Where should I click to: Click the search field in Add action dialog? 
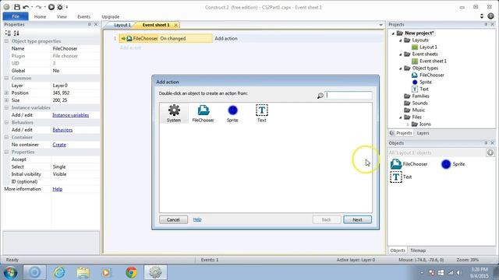pyautogui.click(x=349, y=95)
